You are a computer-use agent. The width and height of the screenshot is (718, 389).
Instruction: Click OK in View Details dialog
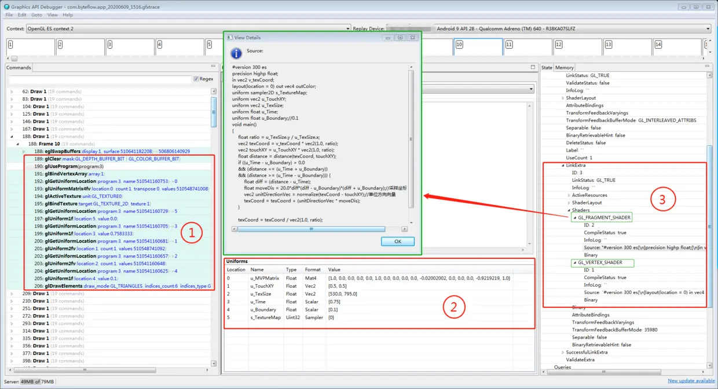397,241
